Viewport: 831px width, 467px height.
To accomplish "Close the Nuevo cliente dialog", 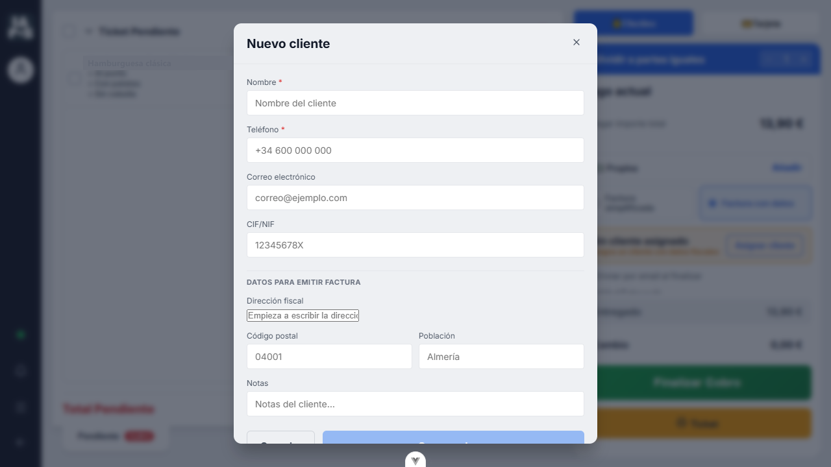I will coord(576,42).
